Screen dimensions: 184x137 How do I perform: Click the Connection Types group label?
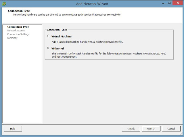point(57,30)
